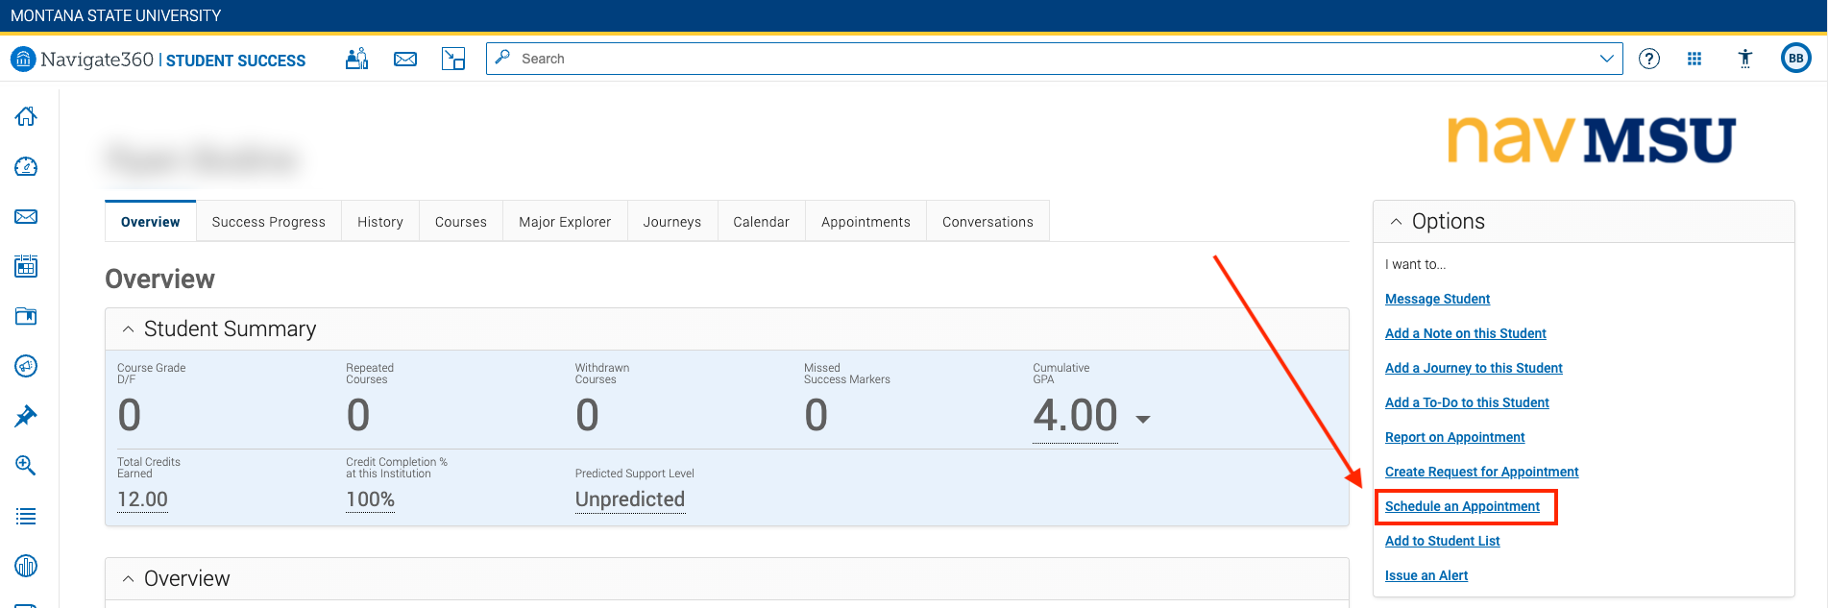Click the 12.00 Total Credits Earned value
1828x608 pixels.
pyautogui.click(x=142, y=499)
